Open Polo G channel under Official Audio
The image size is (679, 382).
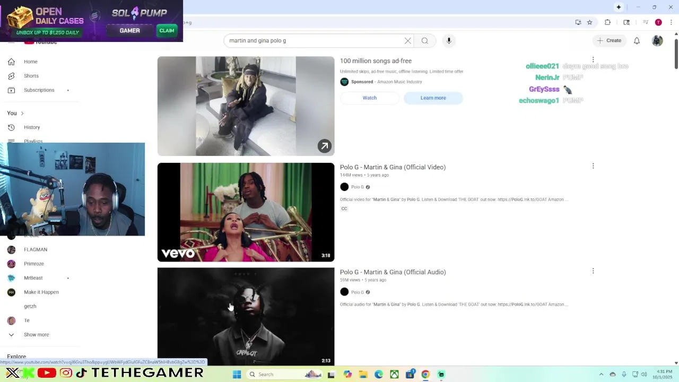pyautogui.click(x=358, y=292)
